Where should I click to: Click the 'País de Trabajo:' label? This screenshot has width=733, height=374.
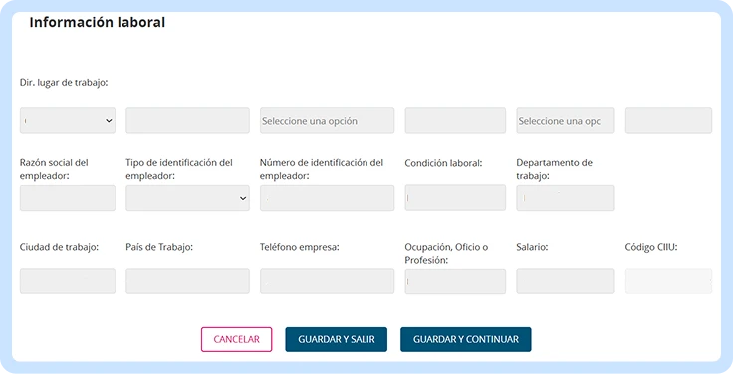(159, 247)
